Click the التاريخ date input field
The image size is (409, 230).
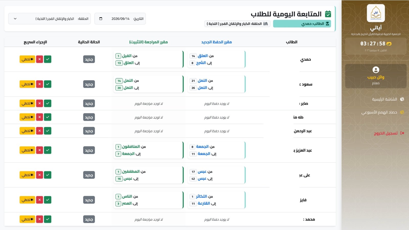point(120,19)
